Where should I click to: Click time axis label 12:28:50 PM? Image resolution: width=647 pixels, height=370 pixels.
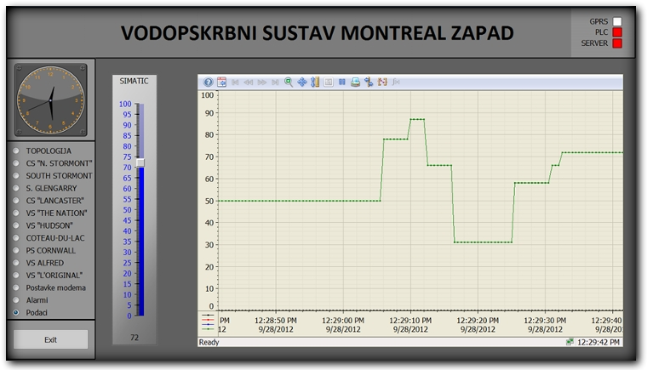(276, 321)
